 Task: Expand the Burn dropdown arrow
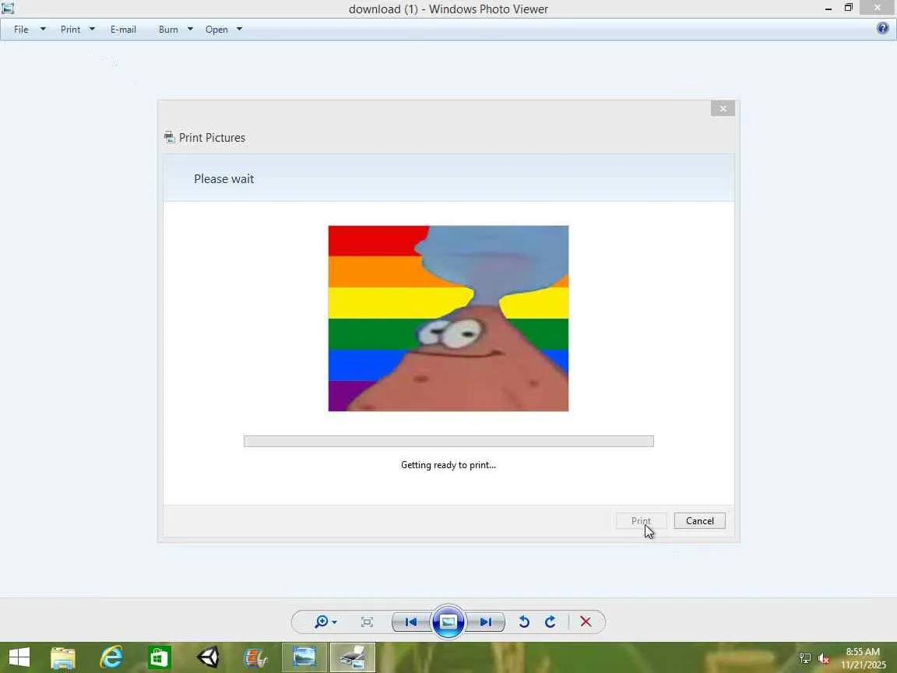coord(191,29)
